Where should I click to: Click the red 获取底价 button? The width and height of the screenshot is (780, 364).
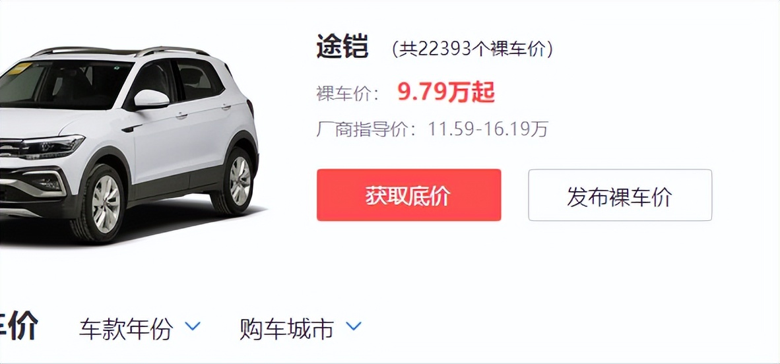point(409,195)
